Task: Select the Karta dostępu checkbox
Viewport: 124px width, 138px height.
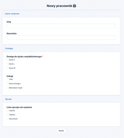Action: tap(8, 83)
